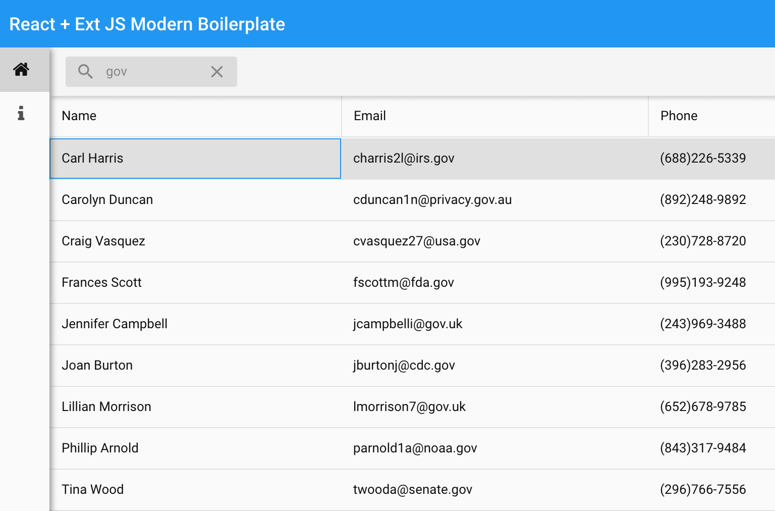Click the search field containing gov
The height and width of the screenshot is (511, 775).
[x=151, y=72]
